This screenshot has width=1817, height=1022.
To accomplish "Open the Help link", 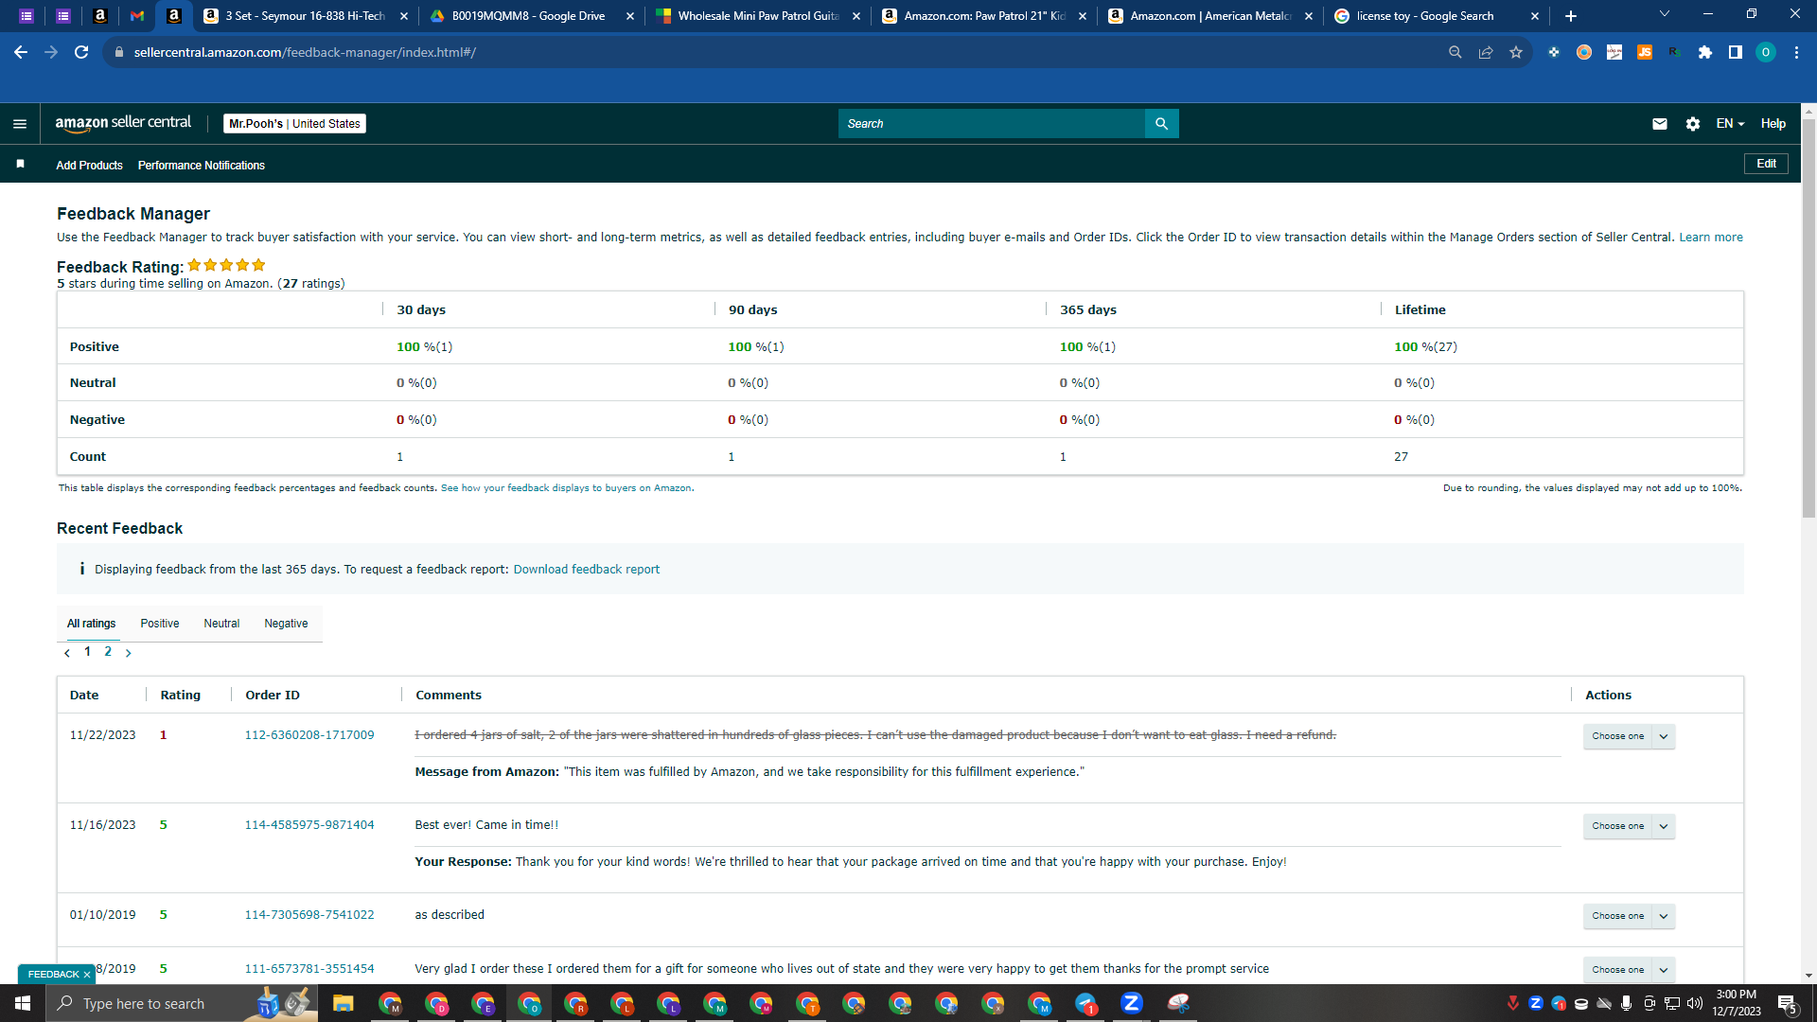I will (1773, 124).
